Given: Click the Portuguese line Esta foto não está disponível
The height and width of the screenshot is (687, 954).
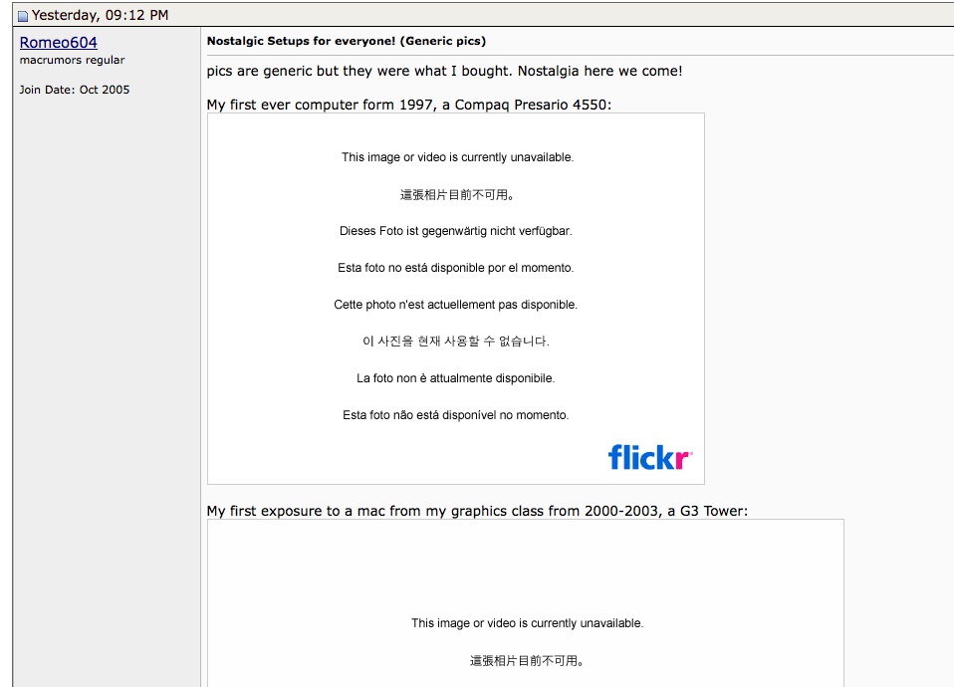Looking at the screenshot, I should point(456,415).
